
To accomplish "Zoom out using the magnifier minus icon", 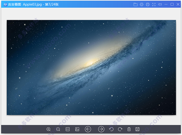I will coord(58,129).
